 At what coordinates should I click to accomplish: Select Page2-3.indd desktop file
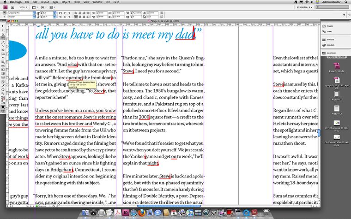click(x=336, y=67)
